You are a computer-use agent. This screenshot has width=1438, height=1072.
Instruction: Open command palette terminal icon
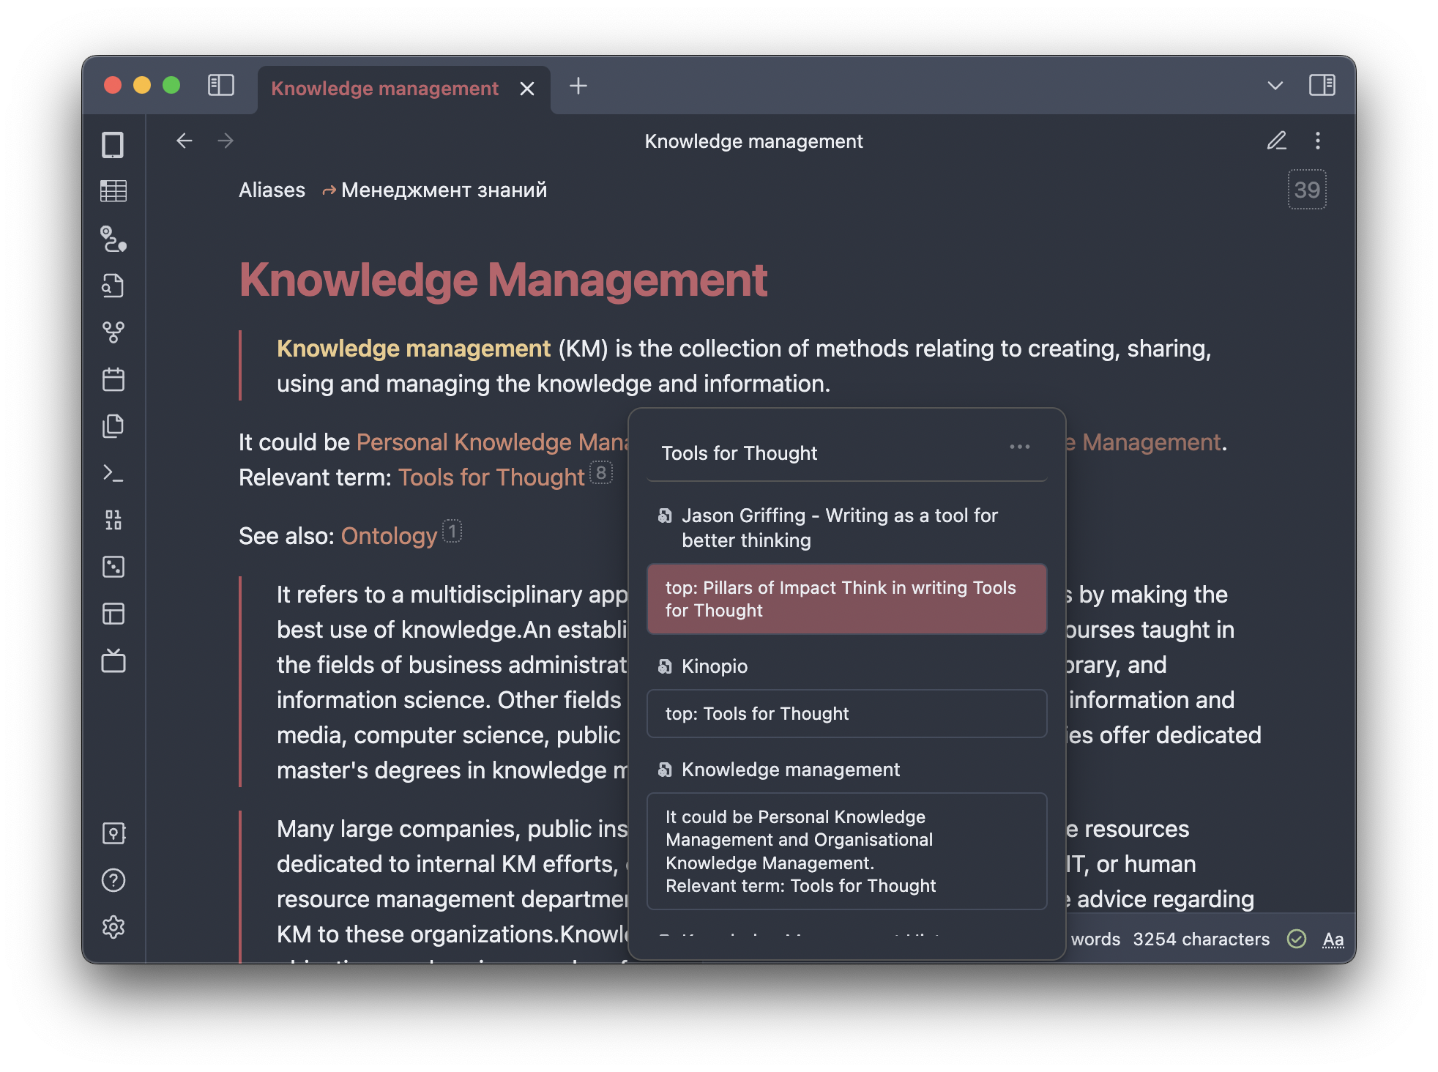[x=113, y=473]
